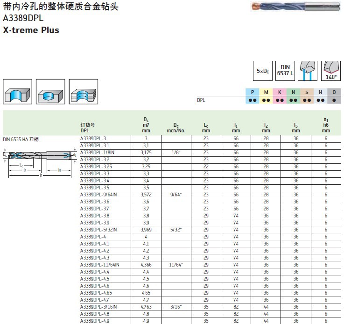The width and height of the screenshot is (344, 324).
Task: Click order number A3389DPL-4.5
Action: (95, 279)
